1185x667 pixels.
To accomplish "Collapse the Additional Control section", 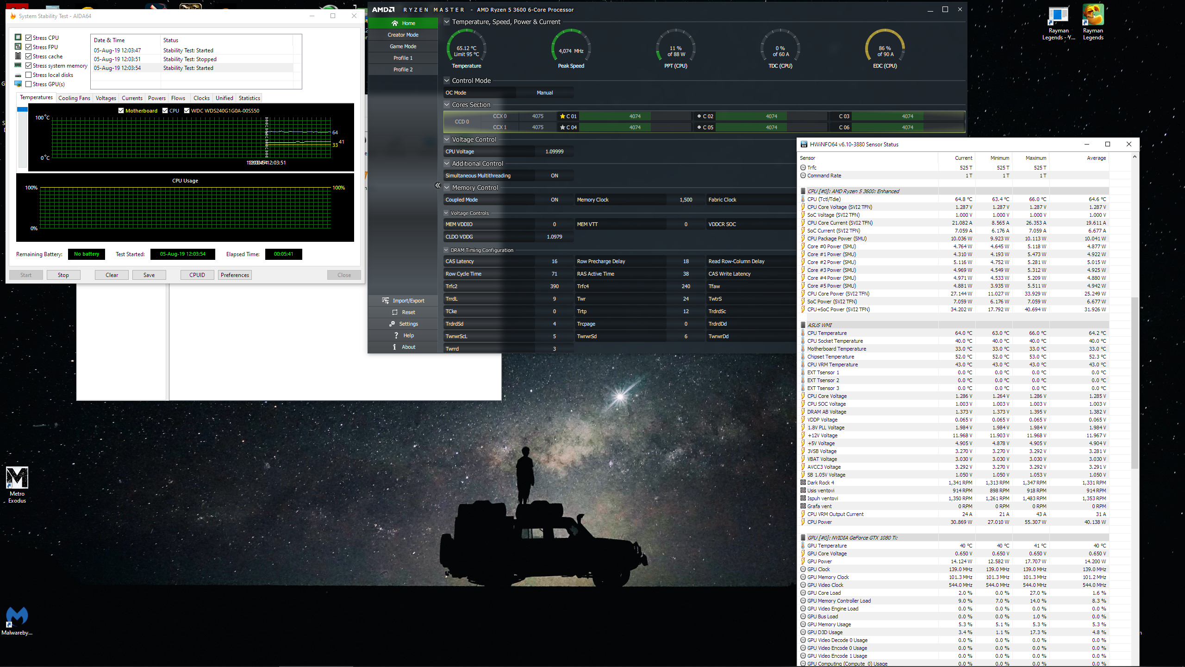I will pyautogui.click(x=447, y=164).
